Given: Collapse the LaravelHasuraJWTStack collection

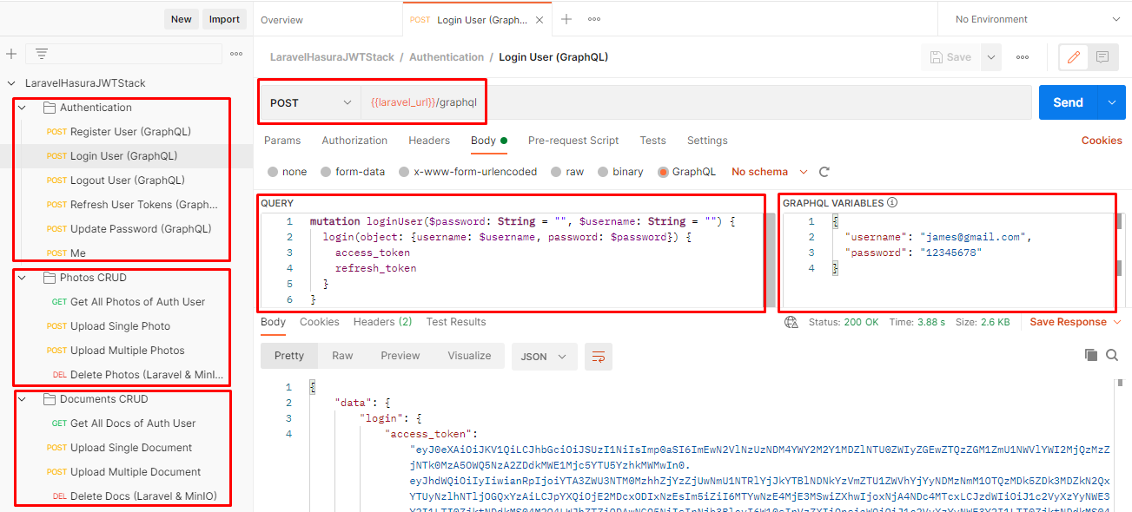Looking at the screenshot, I should [10, 83].
